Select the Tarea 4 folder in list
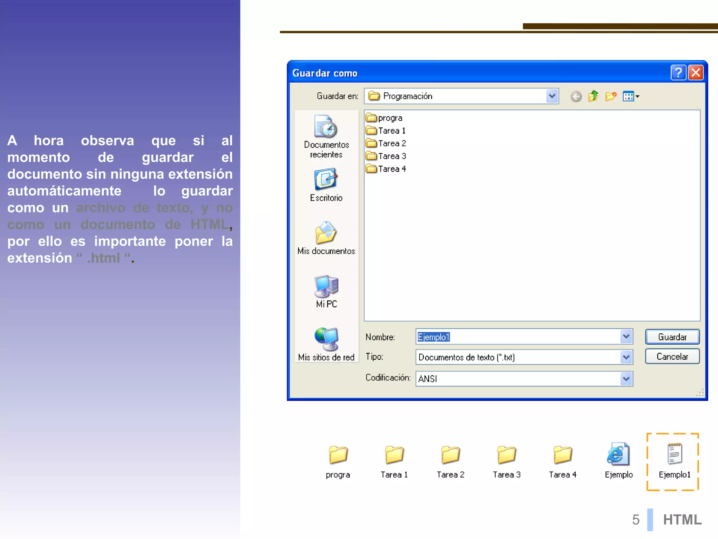The width and height of the screenshot is (718, 539). (x=386, y=169)
